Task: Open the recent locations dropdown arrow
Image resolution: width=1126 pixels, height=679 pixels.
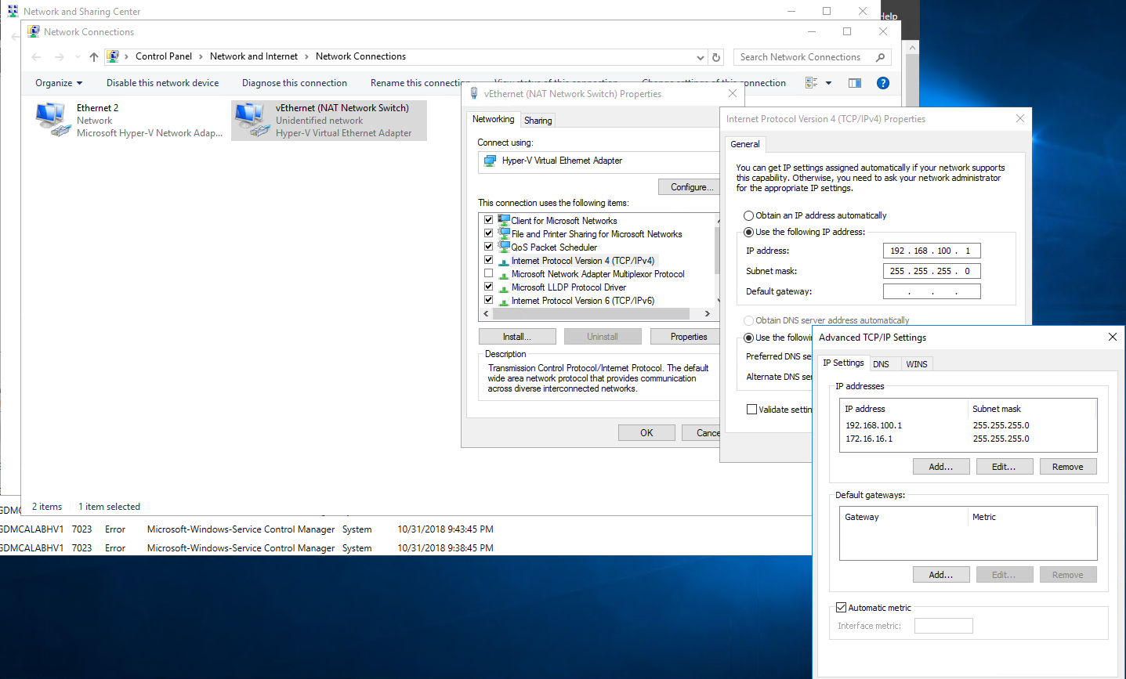Action: tap(78, 57)
